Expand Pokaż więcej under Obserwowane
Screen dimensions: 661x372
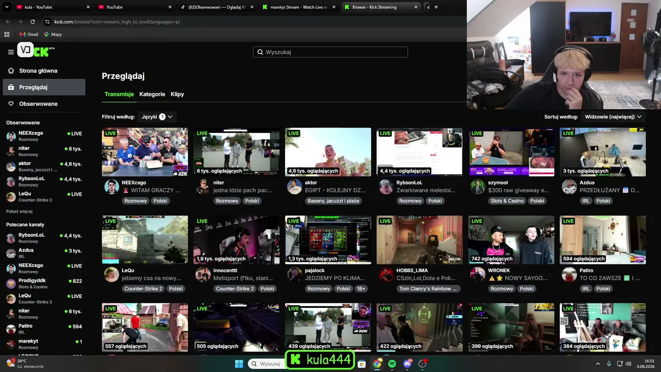coord(19,211)
